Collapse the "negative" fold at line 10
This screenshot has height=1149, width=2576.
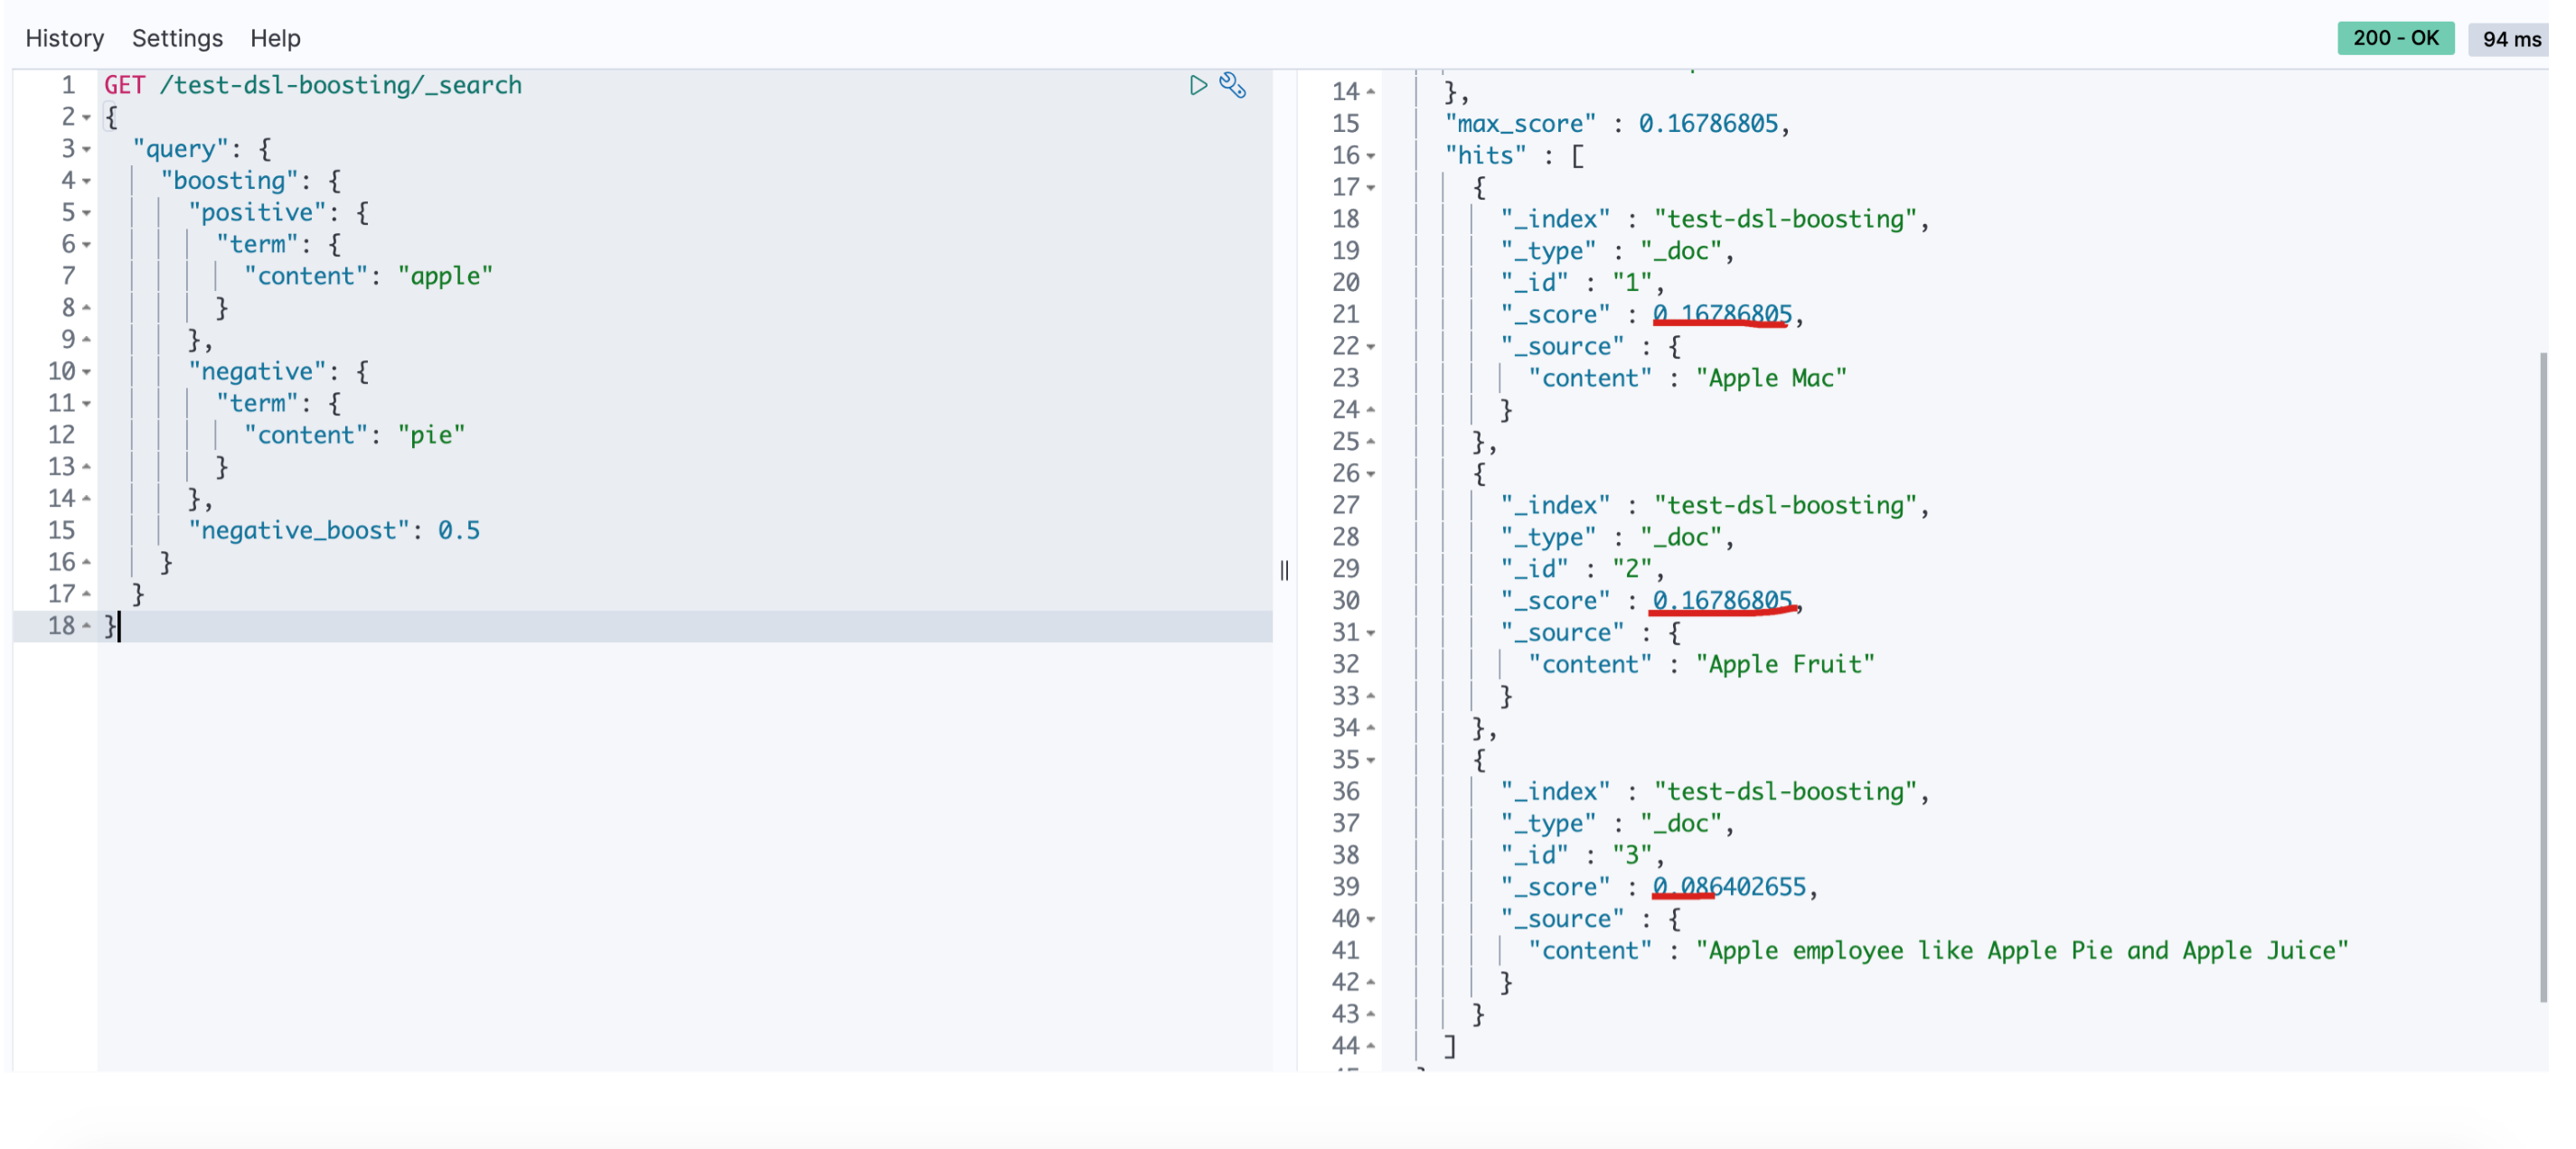tap(87, 373)
